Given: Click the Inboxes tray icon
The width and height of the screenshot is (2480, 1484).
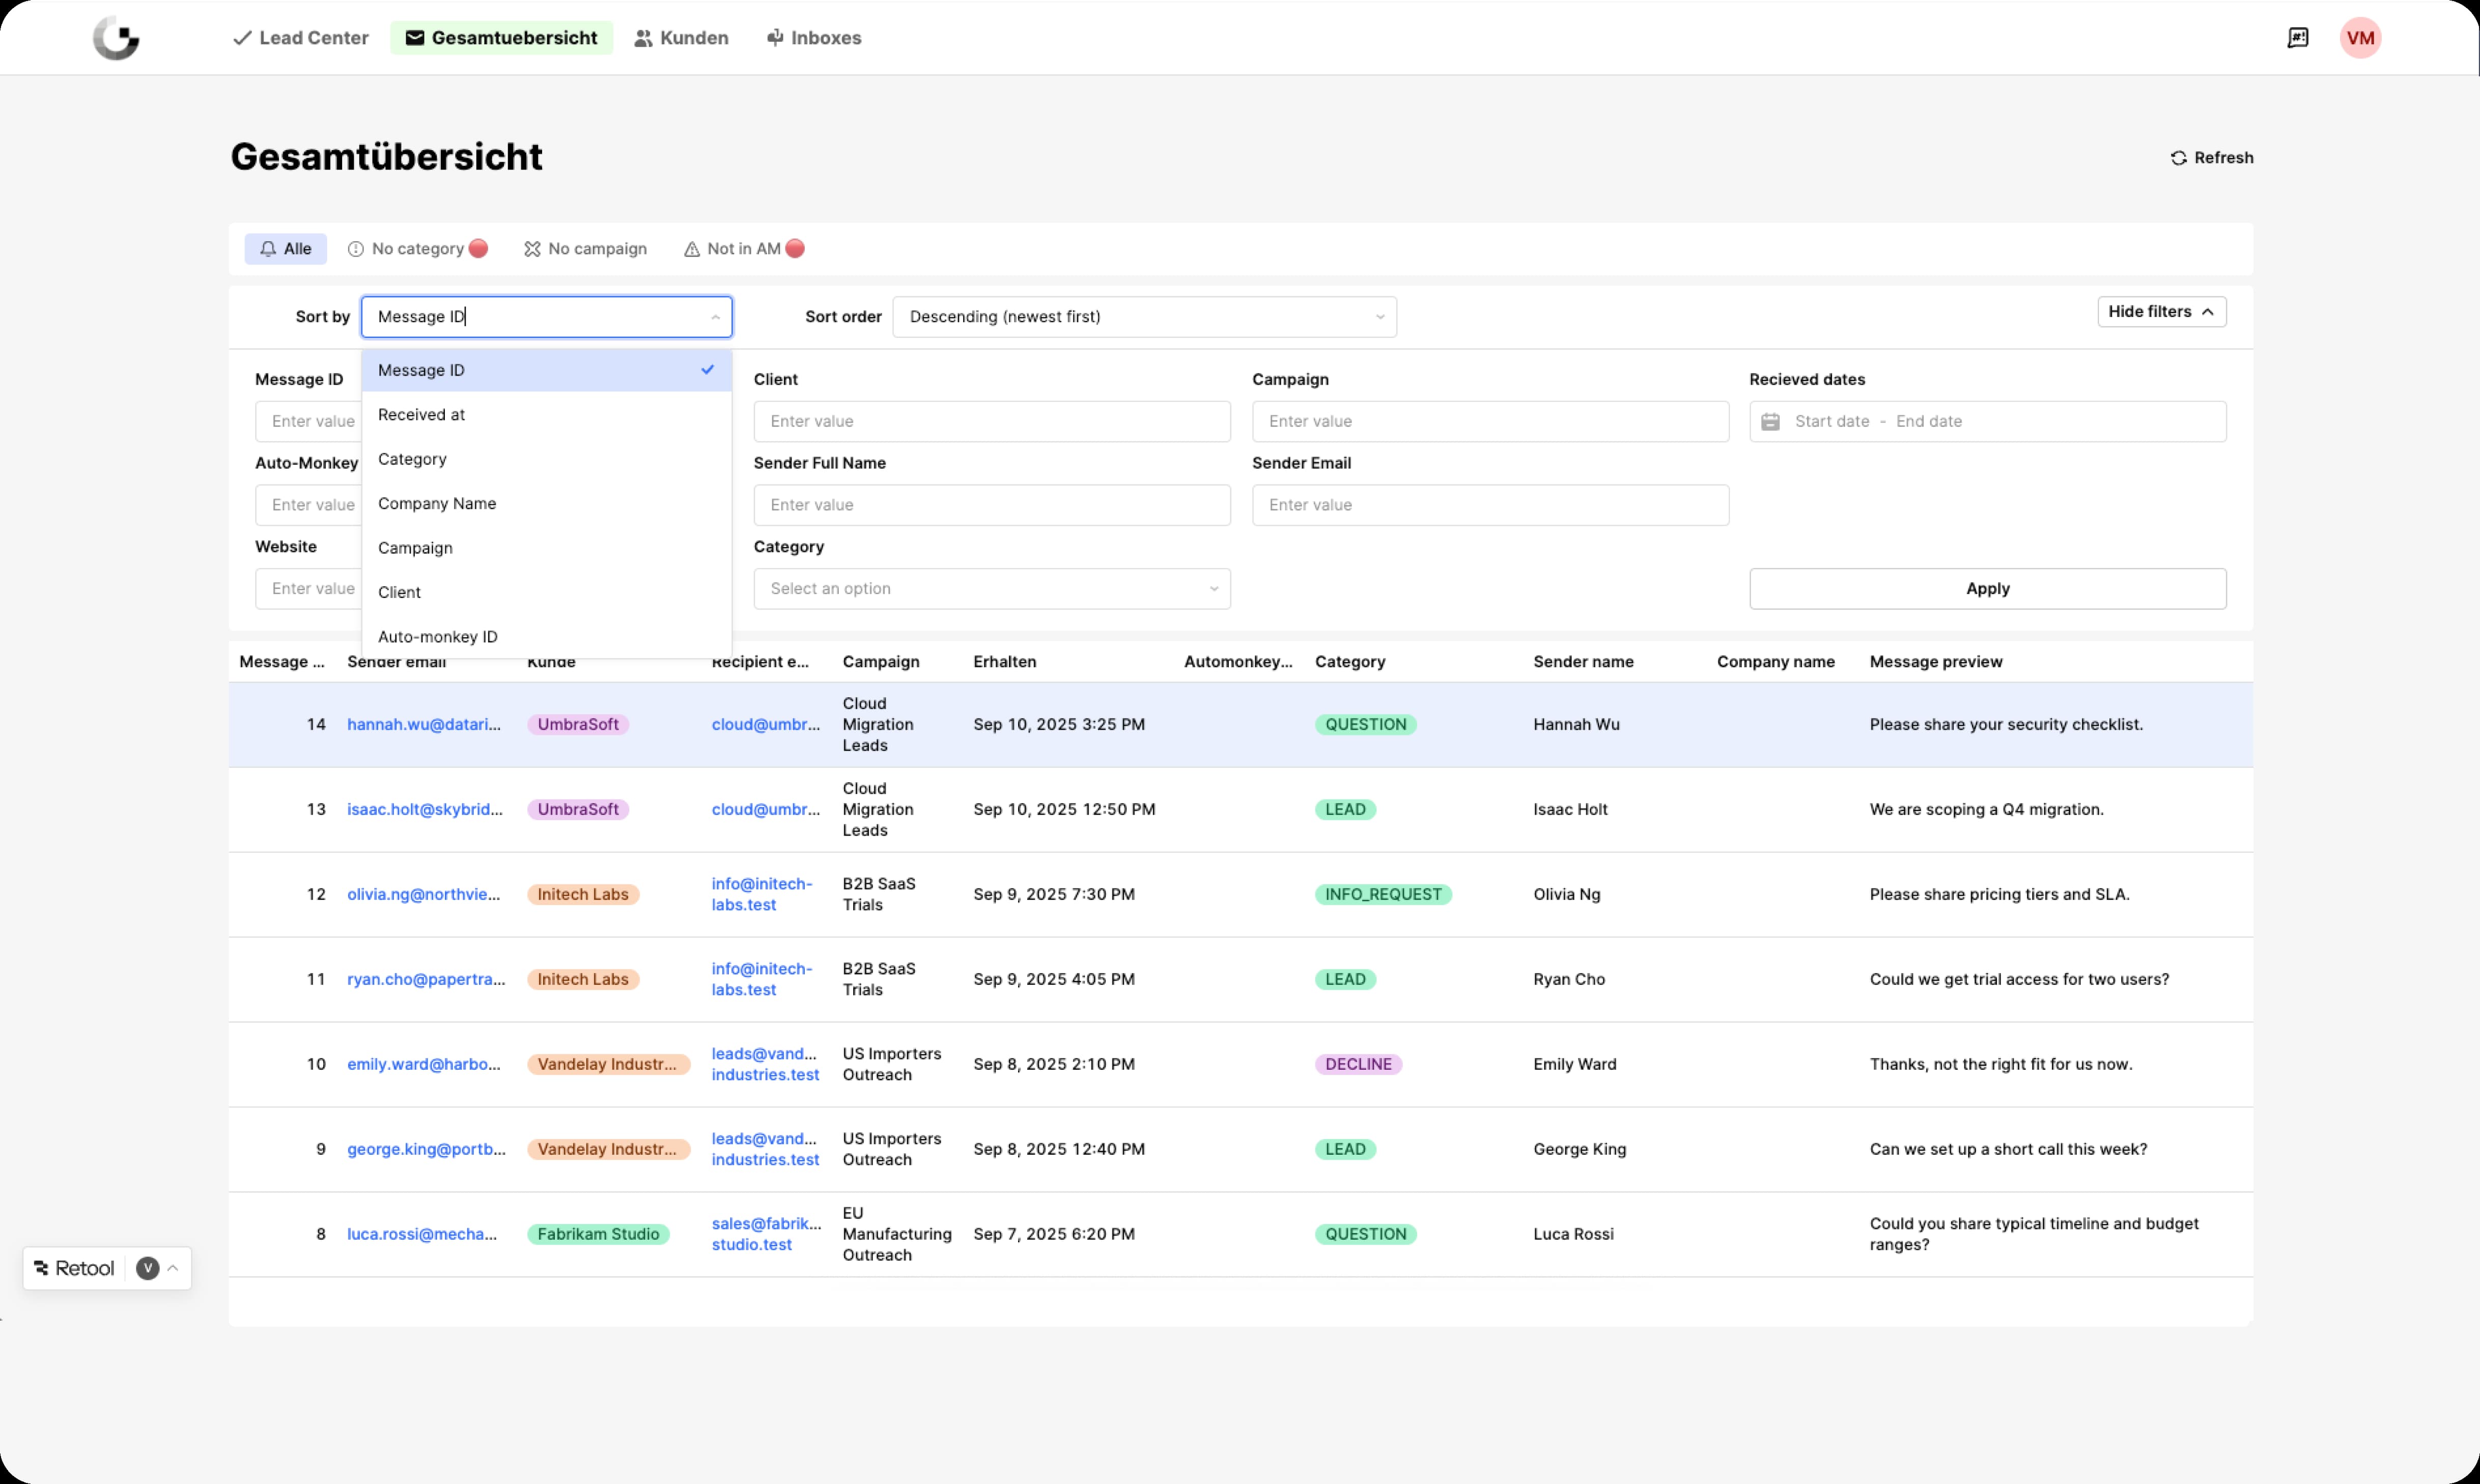Looking at the screenshot, I should (x=775, y=38).
